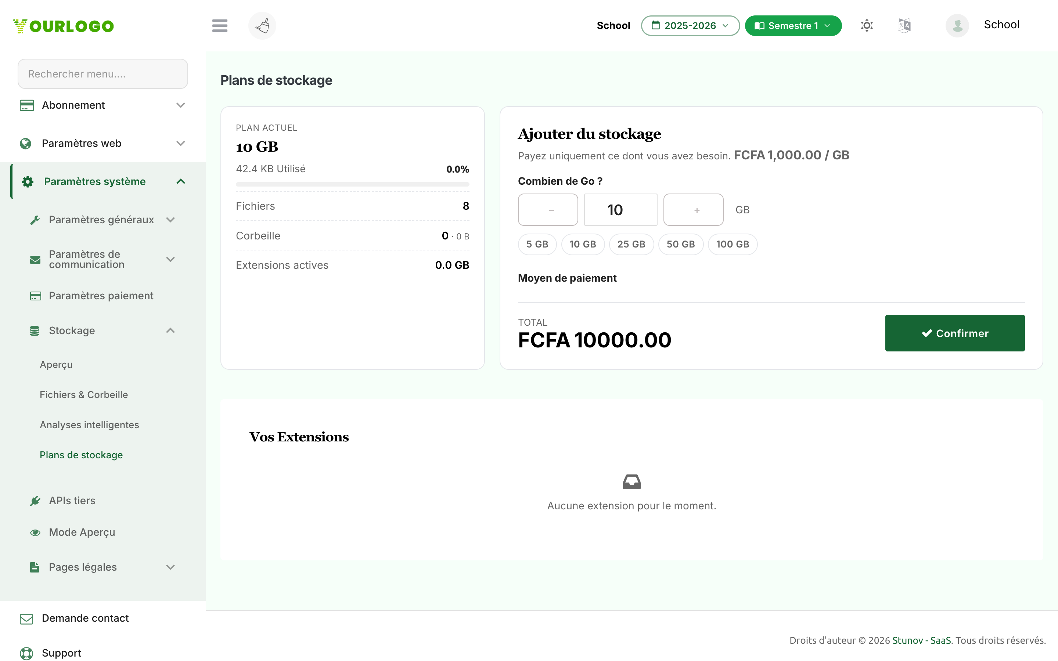Increase storage amount with plus button

693,210
